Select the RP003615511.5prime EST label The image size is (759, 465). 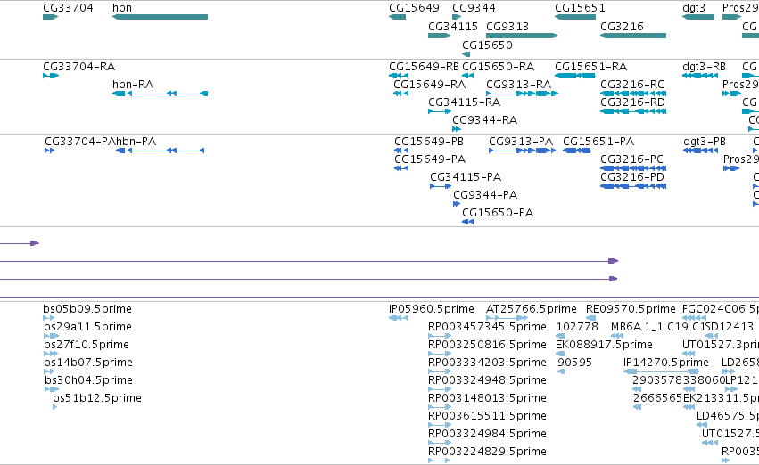[487, 416]
